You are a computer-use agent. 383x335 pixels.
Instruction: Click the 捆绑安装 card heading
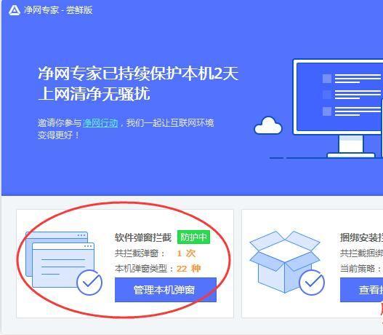361,237
